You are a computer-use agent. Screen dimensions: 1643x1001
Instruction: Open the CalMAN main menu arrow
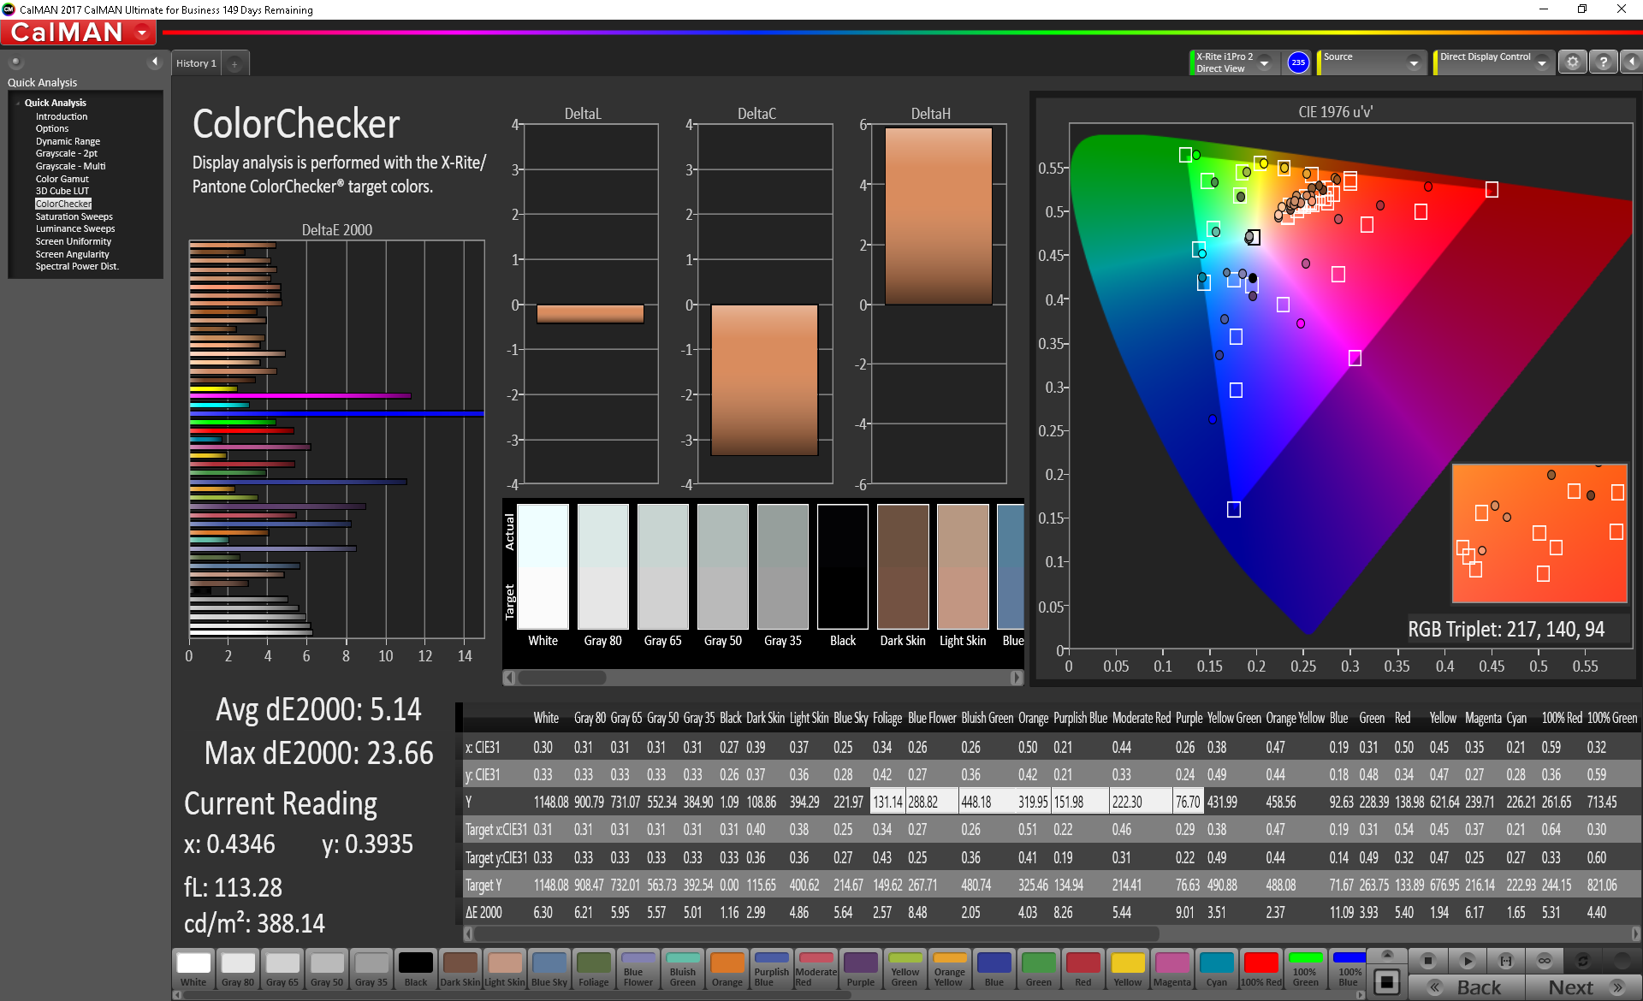point(142,33)
